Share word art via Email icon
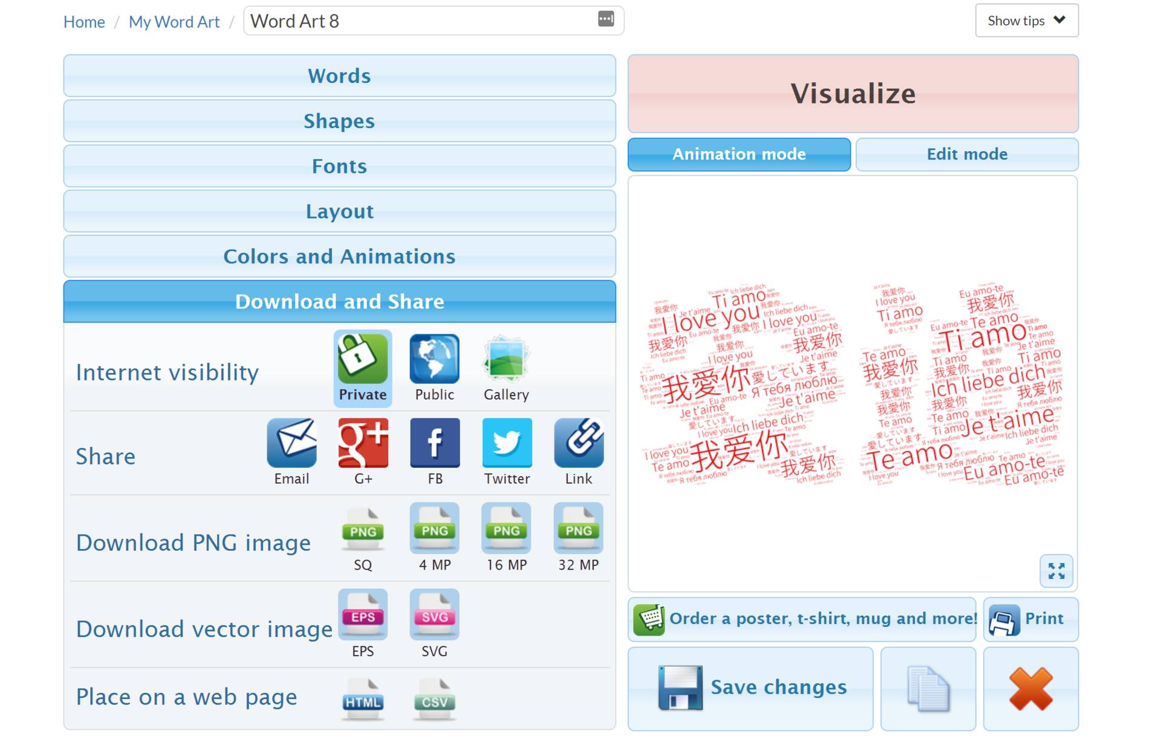 click(x=291, y=443)
